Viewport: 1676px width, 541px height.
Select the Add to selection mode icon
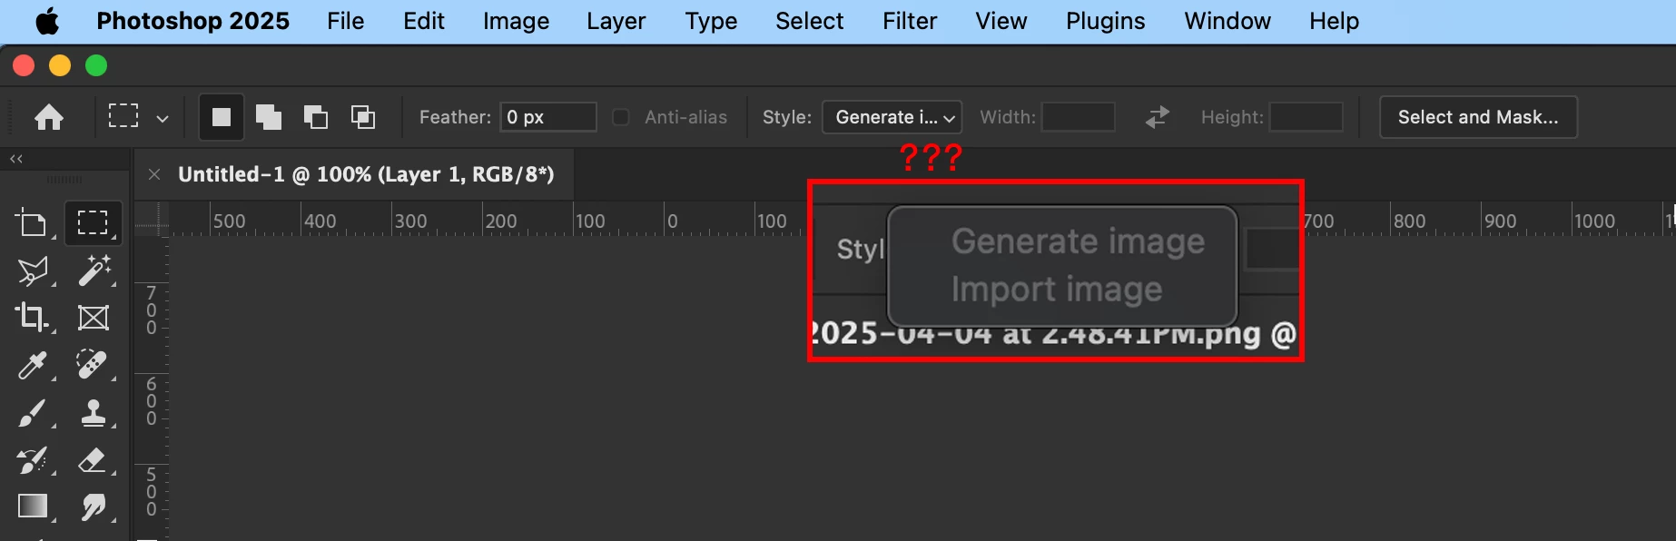269,117
